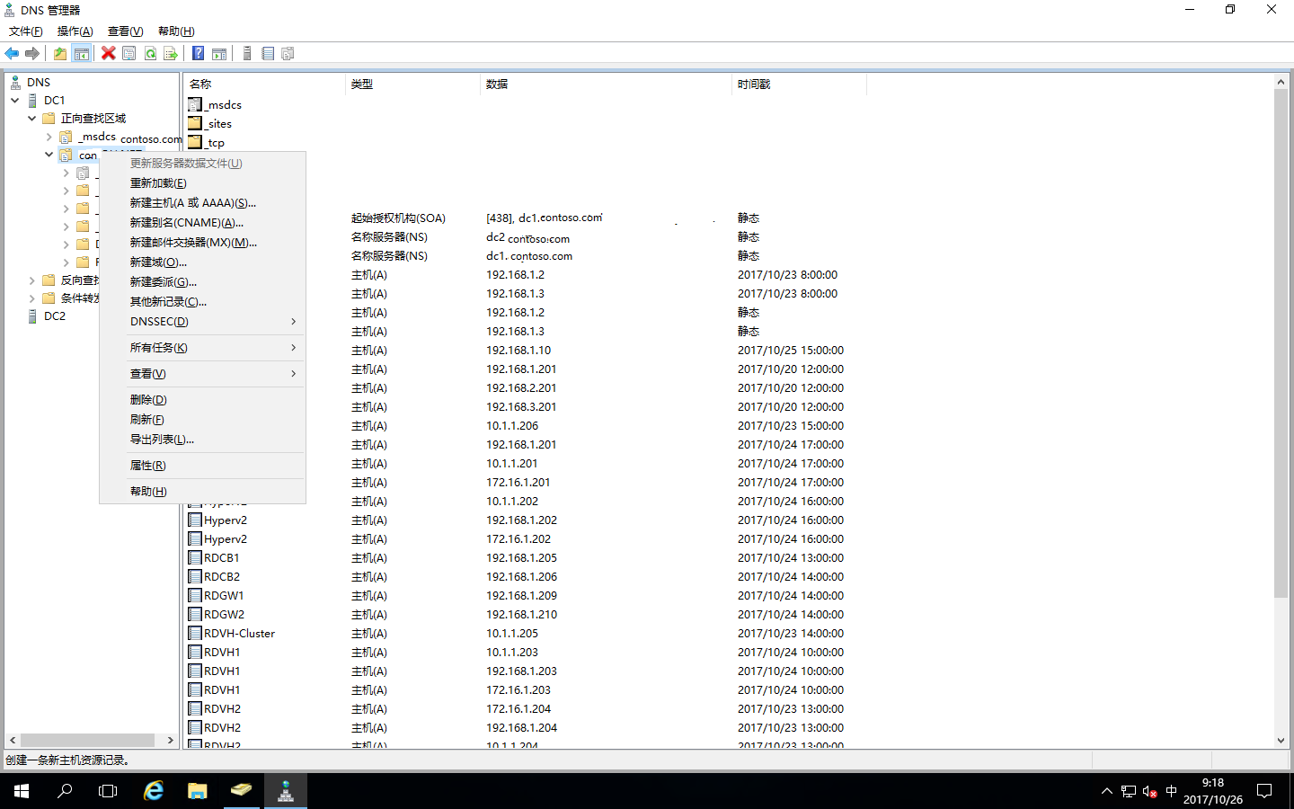
Task: Open the taskbar search icon
Action: pyautogui.click(x=65, y=791)
